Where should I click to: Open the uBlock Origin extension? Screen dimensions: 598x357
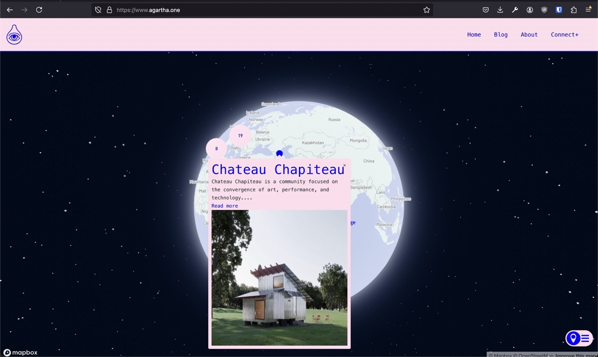pyautogui.click(x=544, y=10)
